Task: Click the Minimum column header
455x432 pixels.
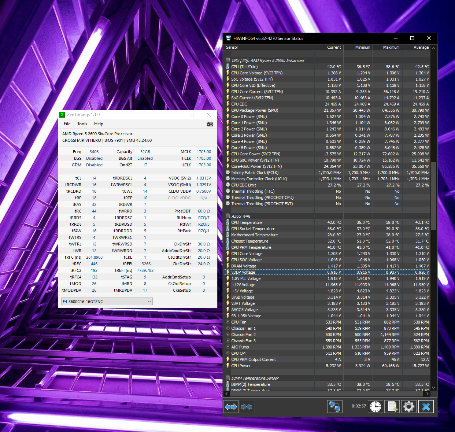Action: pyautogui.click(x=358, y=47)
